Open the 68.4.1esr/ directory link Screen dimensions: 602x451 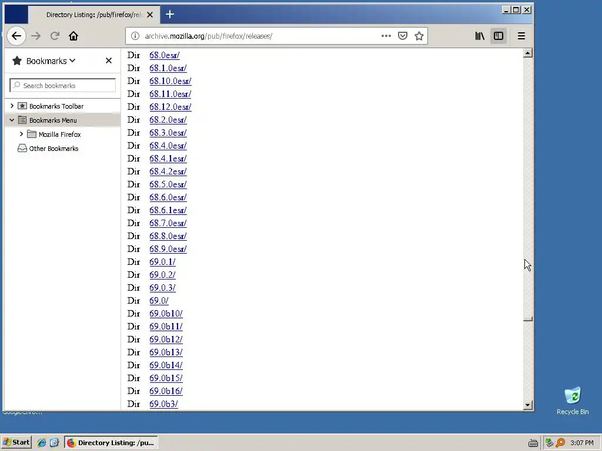168,159
